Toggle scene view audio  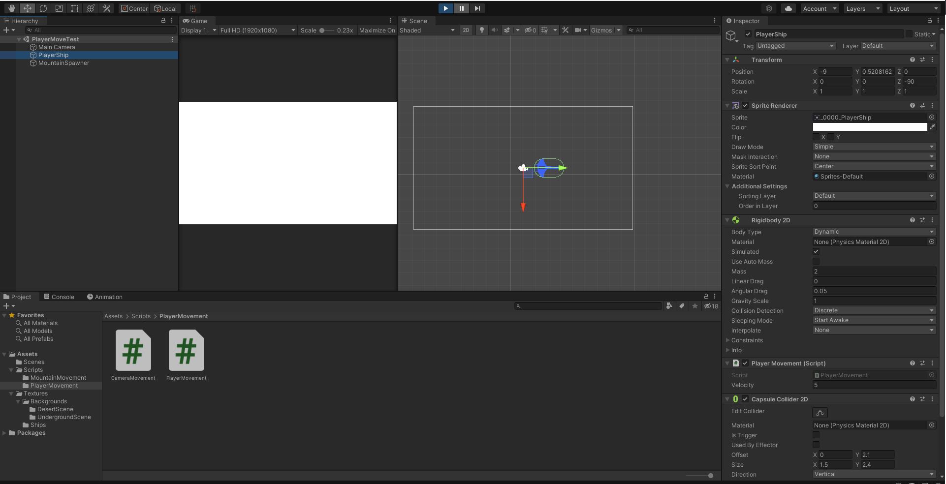click(x=494, y=30)
